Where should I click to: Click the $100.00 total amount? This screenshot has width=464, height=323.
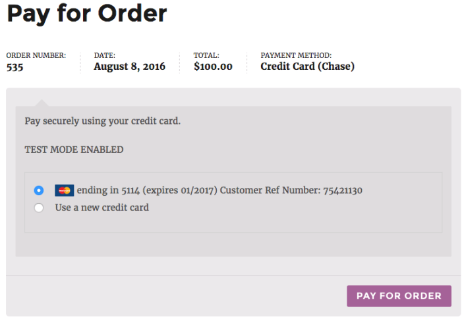pyautogui.click(x=213, y=67)
